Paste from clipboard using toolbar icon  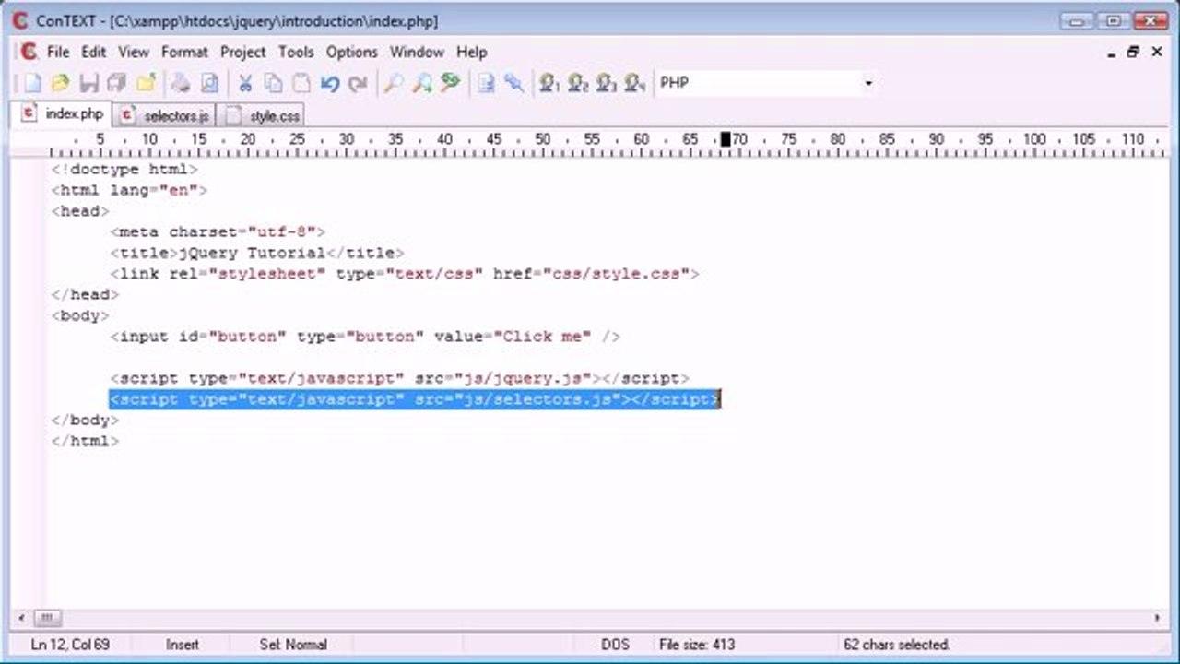coord(301,83)
